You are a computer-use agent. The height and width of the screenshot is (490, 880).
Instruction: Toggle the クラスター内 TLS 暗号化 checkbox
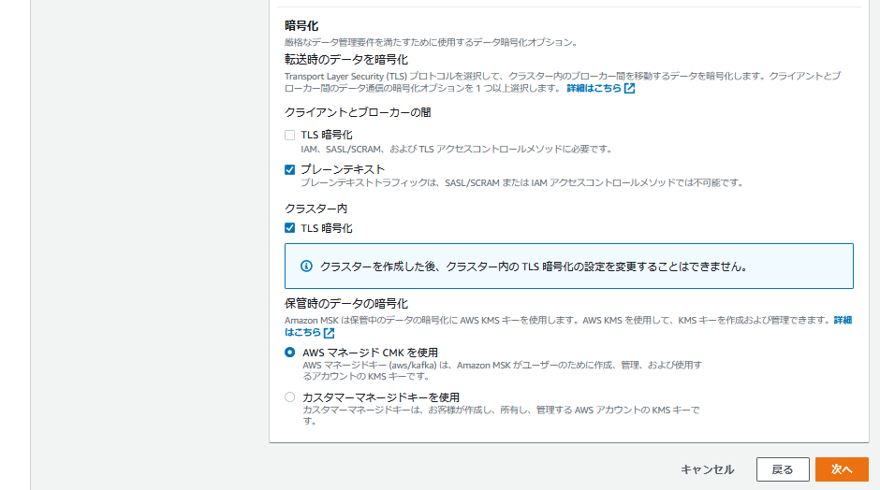click(289, 228)
